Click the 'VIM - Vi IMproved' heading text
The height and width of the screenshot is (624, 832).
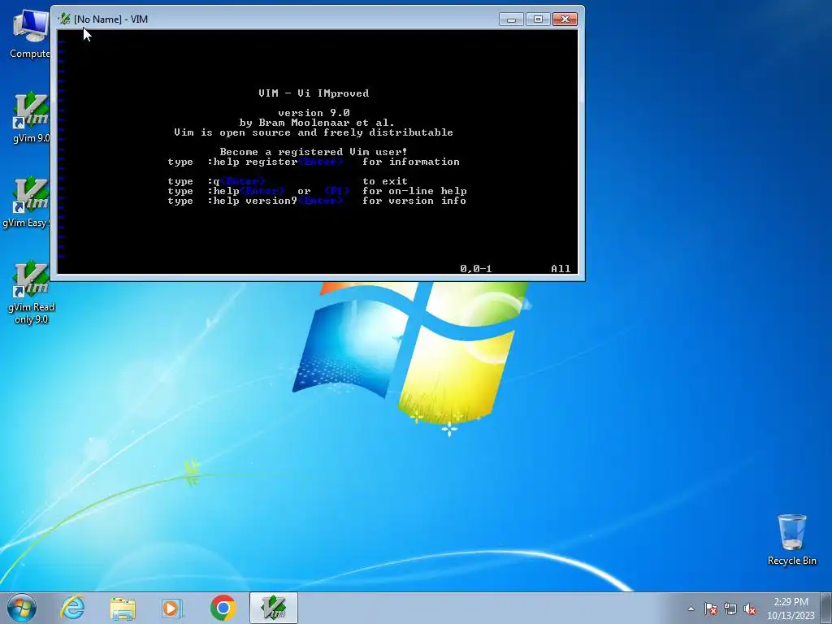(314, 93)
